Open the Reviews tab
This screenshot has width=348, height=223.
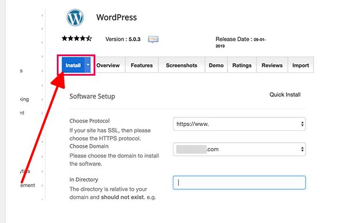pos(272,65)
